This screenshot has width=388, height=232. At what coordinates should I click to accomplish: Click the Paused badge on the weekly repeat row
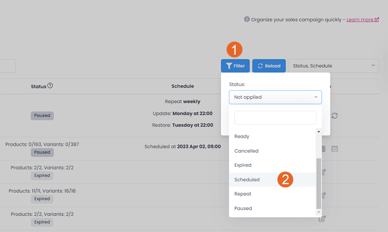pos(42,116)
